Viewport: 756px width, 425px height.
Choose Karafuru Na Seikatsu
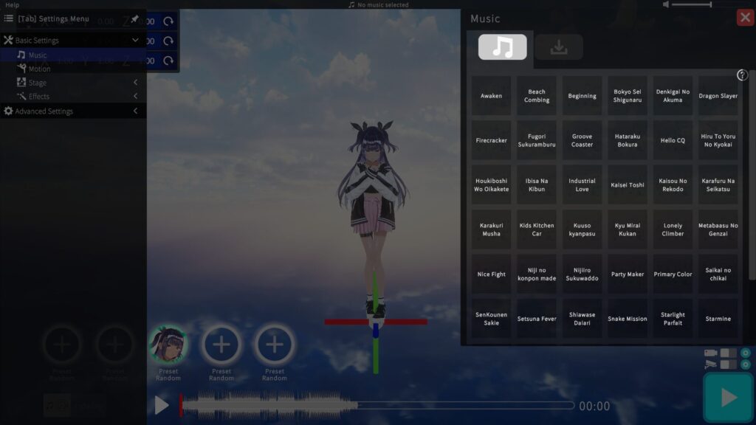click(x=718, y=184)
